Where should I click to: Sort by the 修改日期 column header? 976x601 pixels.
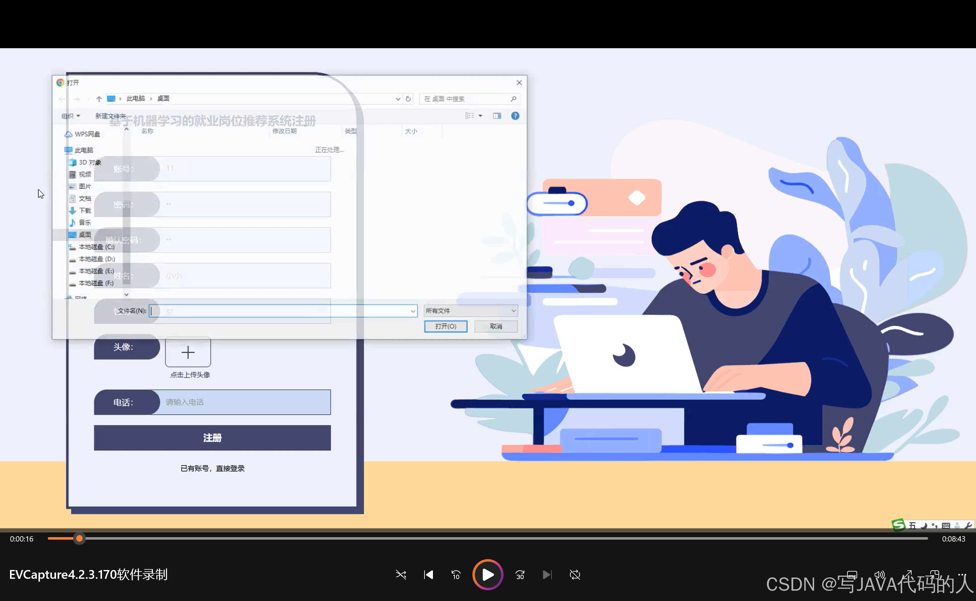click(284, 131)
